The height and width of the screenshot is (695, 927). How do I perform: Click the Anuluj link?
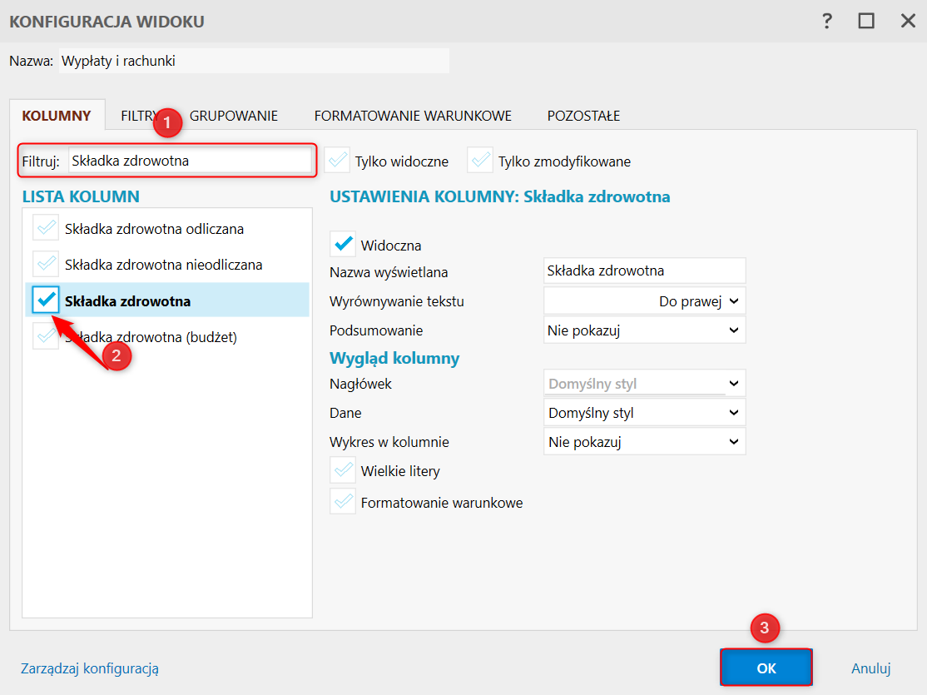pos(870,668)
